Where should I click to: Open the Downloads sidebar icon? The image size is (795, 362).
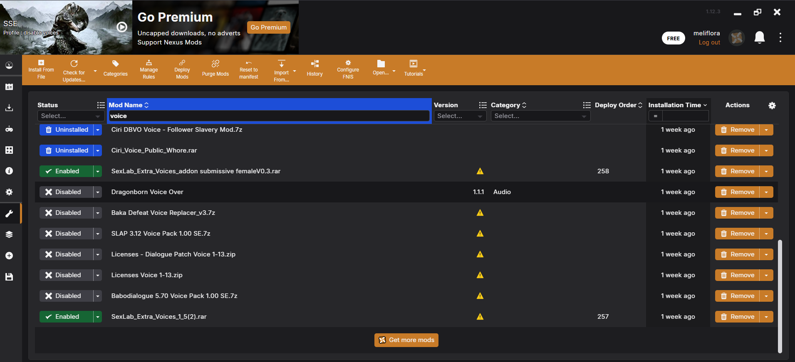click(9, 108)
